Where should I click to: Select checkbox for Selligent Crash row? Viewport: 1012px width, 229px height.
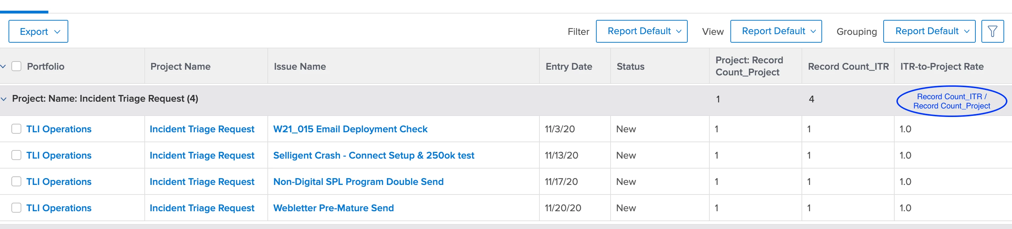point(16,155)
